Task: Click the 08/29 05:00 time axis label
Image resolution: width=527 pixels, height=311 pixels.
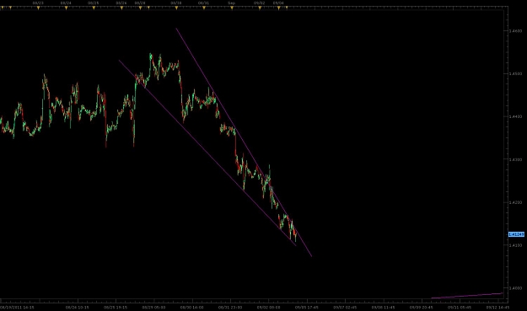Action: (153, 307)
